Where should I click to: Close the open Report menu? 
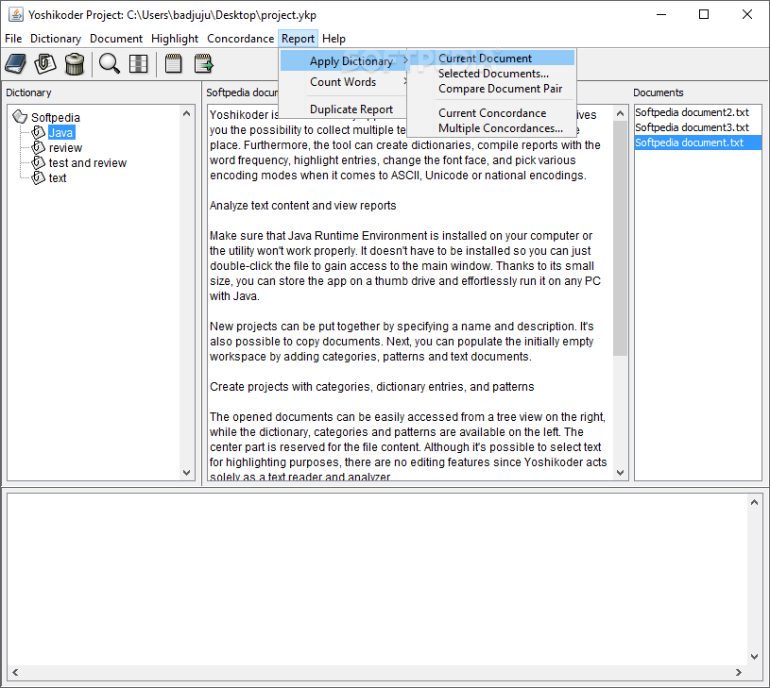pos(299,39)
